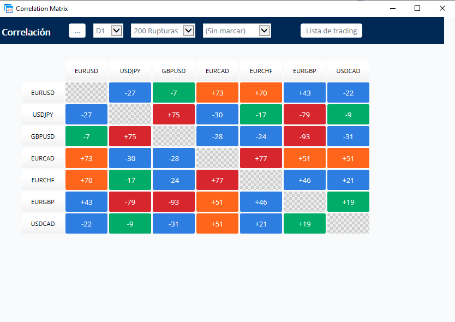Image resolution: width=455 pixels, height=322 pixels.
Task: Click green -7 cell in EURUSD row
Action: coord(174,93)
